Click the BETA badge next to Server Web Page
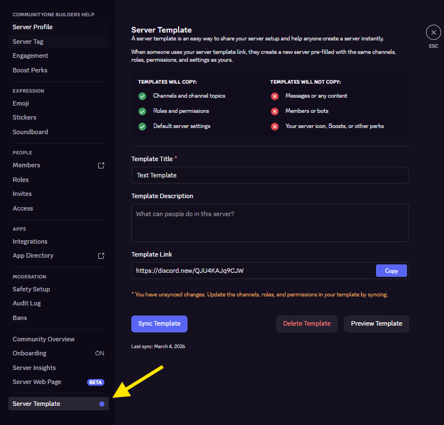Viewport: 444px width, 425px height. click(x=96, y=382)
